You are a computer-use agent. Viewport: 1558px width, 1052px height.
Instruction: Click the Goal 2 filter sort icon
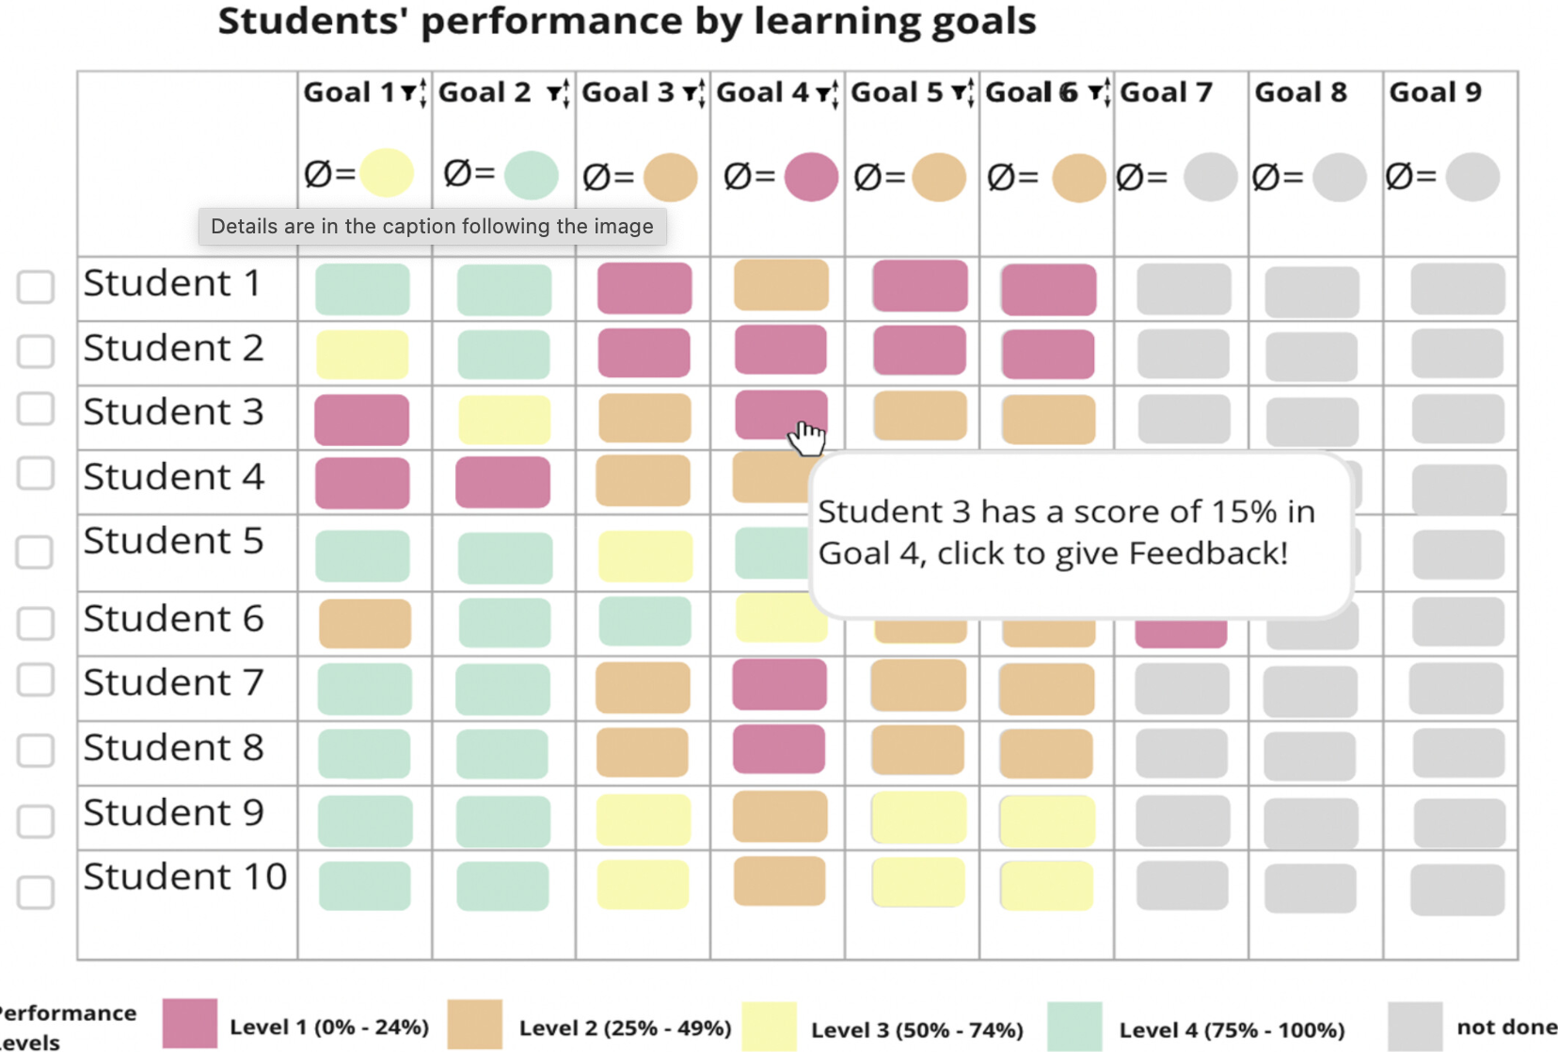tap(558, 92)
